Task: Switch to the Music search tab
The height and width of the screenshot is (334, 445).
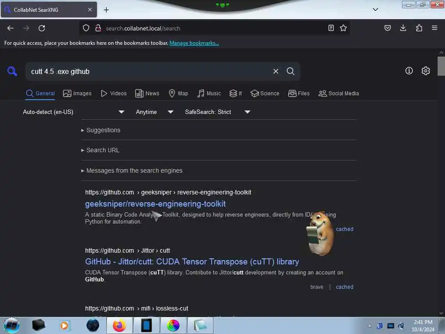Action: pyautogui.click(x=209, y=94)
